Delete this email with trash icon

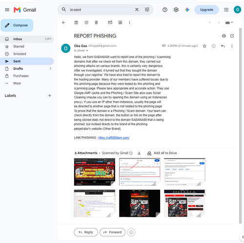coord(96,22)
